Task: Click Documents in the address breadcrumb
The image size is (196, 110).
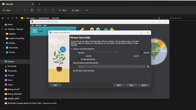Action: [x=31, y=18]
